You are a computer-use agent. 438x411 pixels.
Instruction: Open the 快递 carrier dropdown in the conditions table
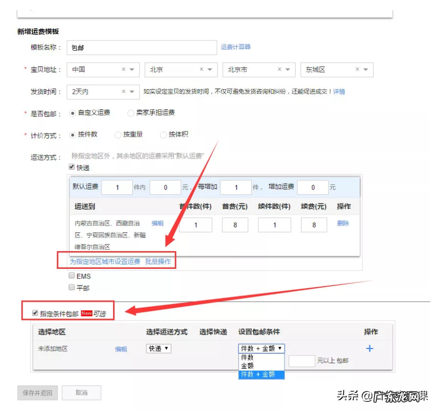[158, 348]
